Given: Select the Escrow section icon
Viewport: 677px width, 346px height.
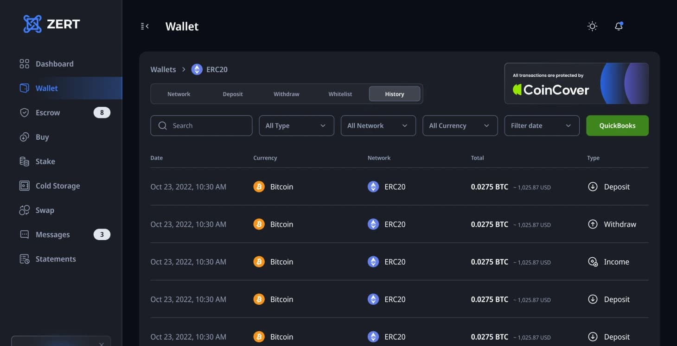Looking at the screenshot, I should pos(24,112).
